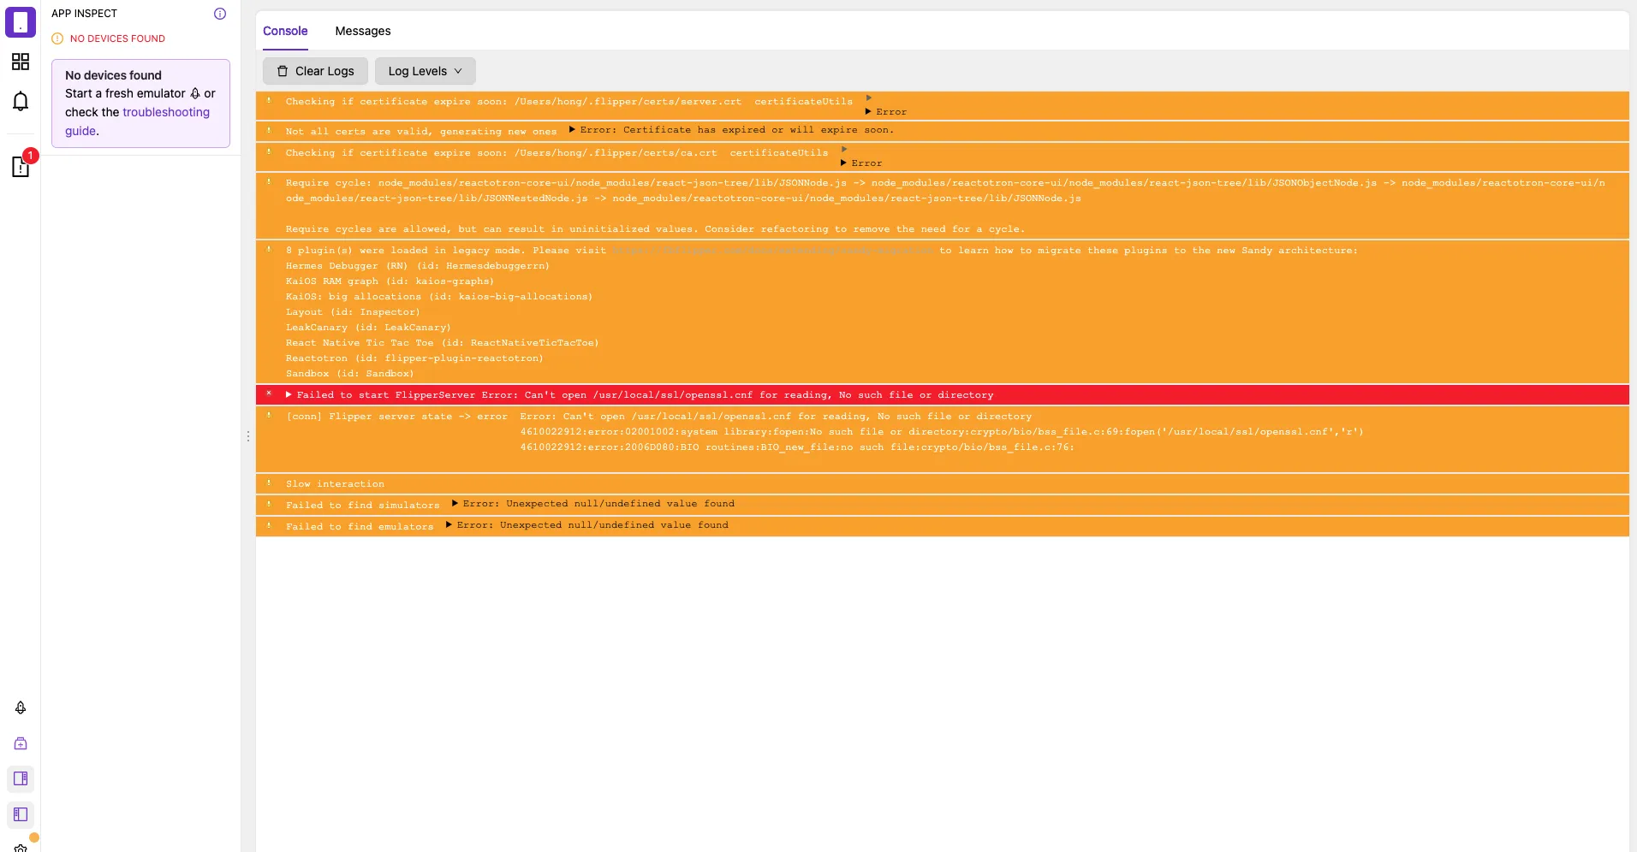Click 'React Native Tic Tac Toe' plugin line
This screenshot has height=852, width=1637.
pyautogui.click(x=443, y=343)
